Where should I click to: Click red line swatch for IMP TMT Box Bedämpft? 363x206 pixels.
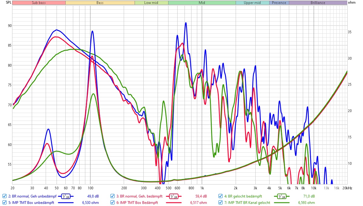[174, 203]
